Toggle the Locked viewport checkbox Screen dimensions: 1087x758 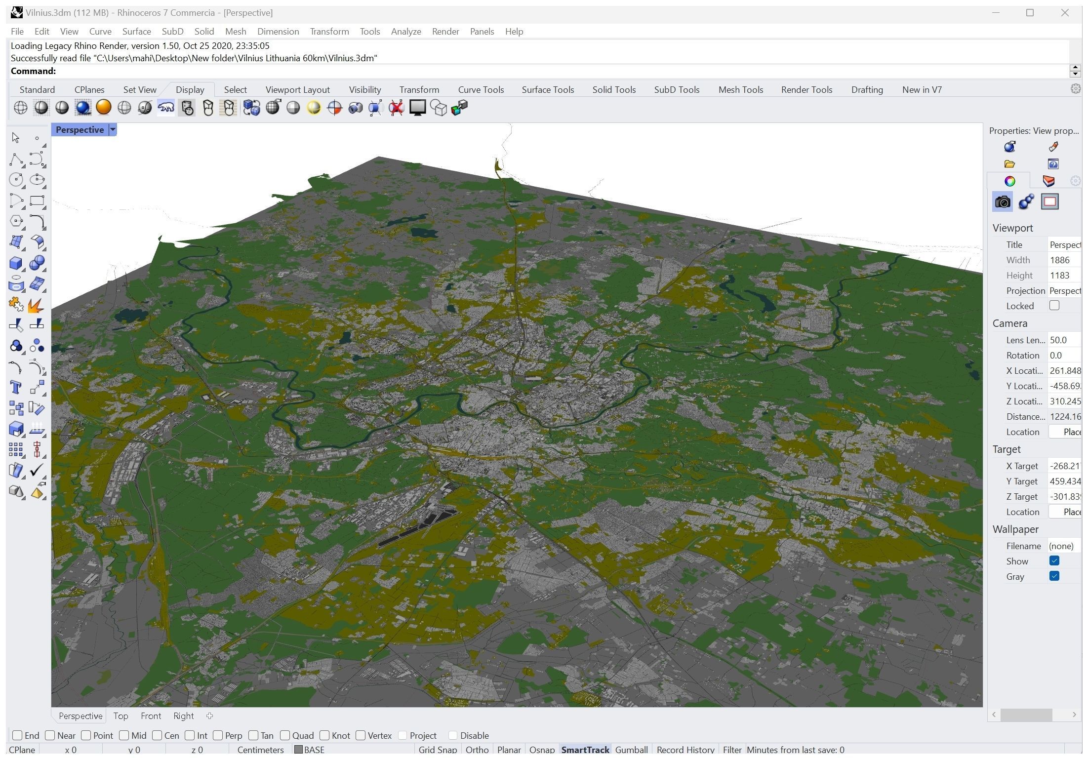(1054, 306)
